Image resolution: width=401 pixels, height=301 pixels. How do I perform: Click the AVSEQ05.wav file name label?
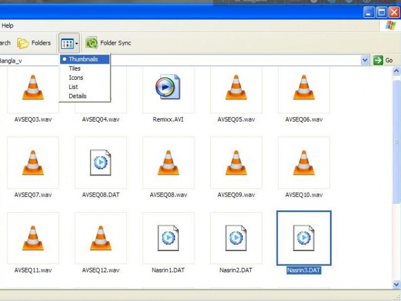coord(236,119)
